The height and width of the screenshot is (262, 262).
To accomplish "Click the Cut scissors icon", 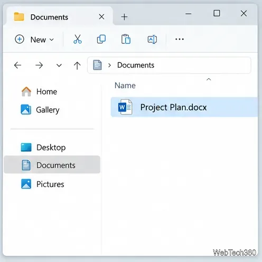I will [78, 39].
